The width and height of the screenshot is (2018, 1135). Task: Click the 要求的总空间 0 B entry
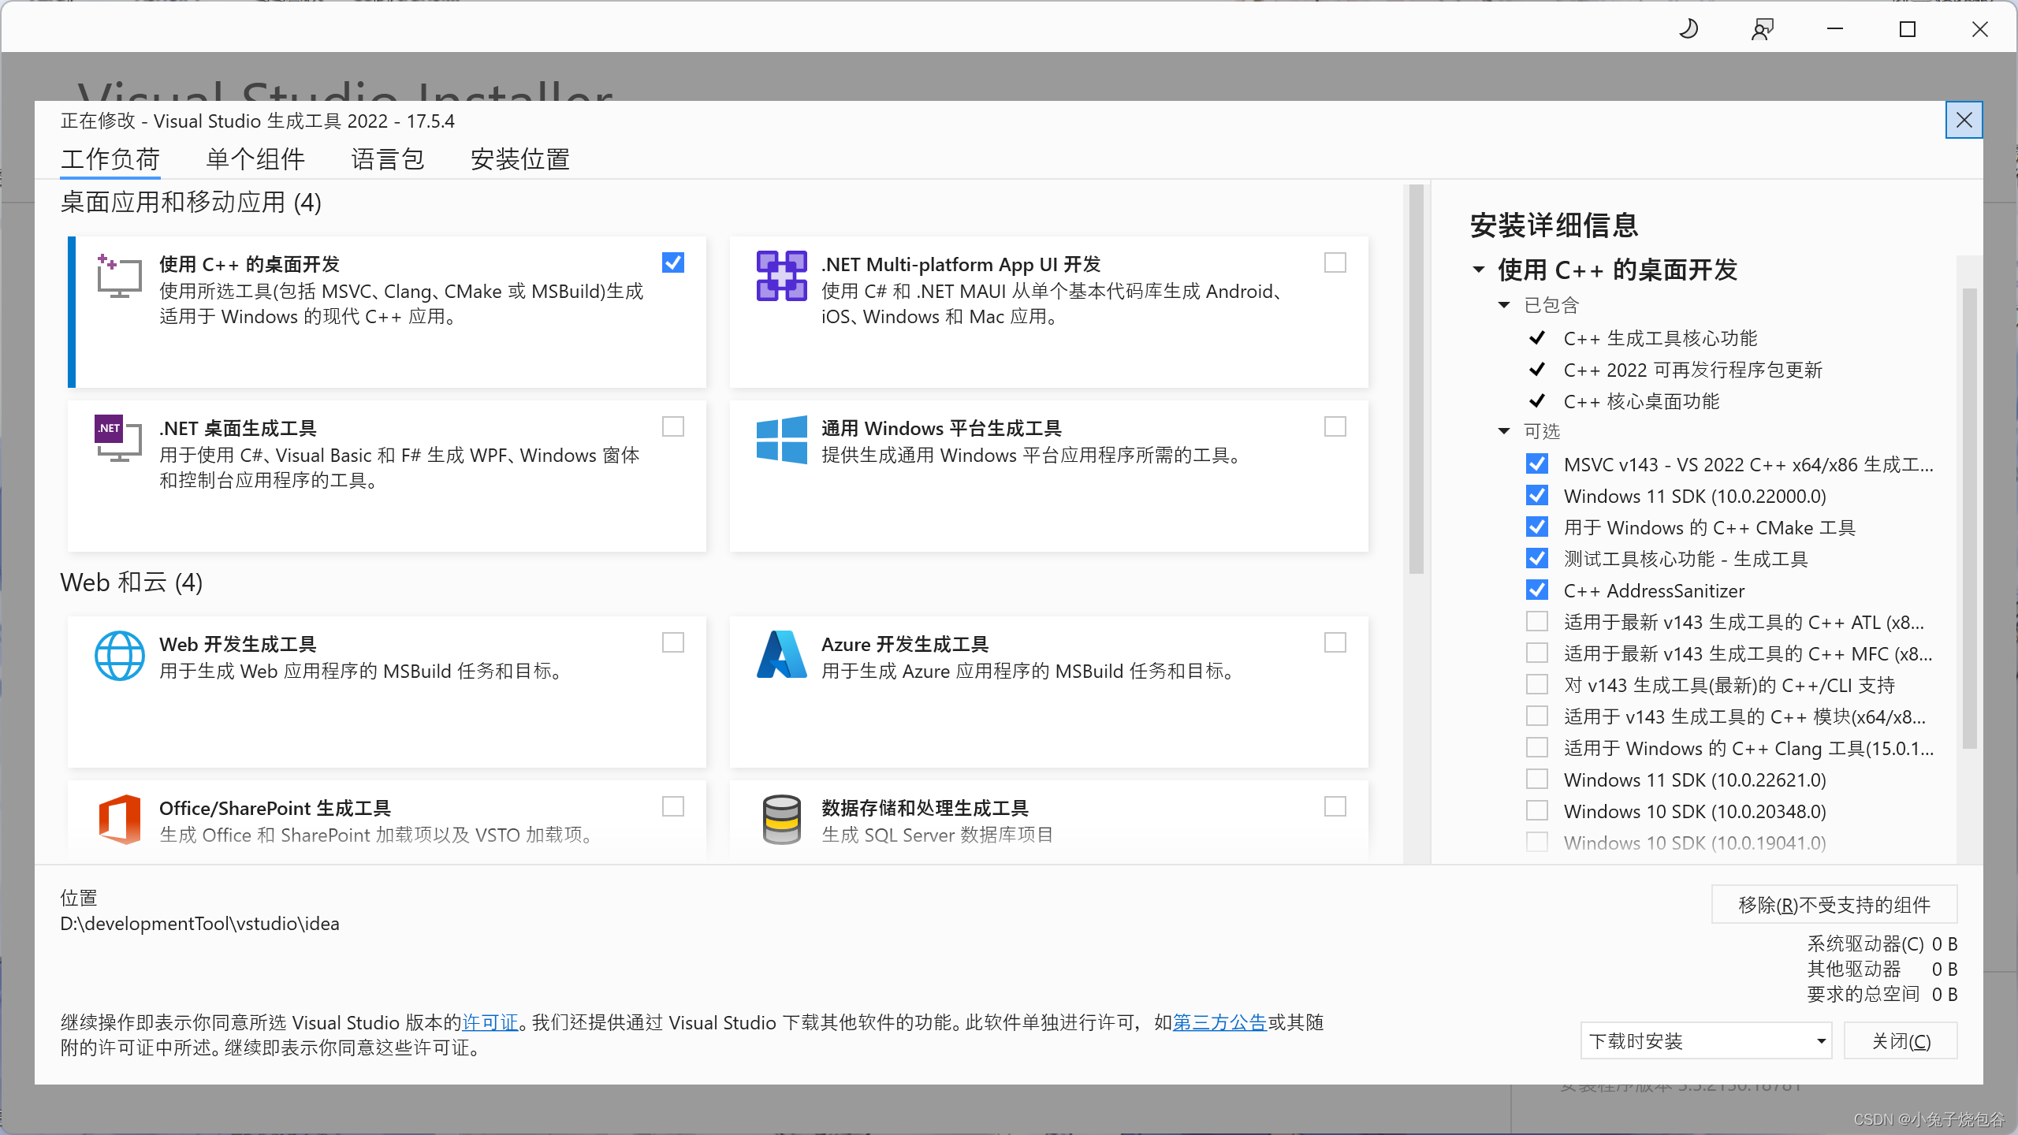pyautogui.click(x=1882, y=994)
